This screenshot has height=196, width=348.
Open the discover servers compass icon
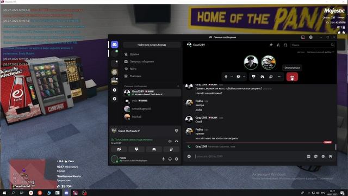tap(115, 99)
